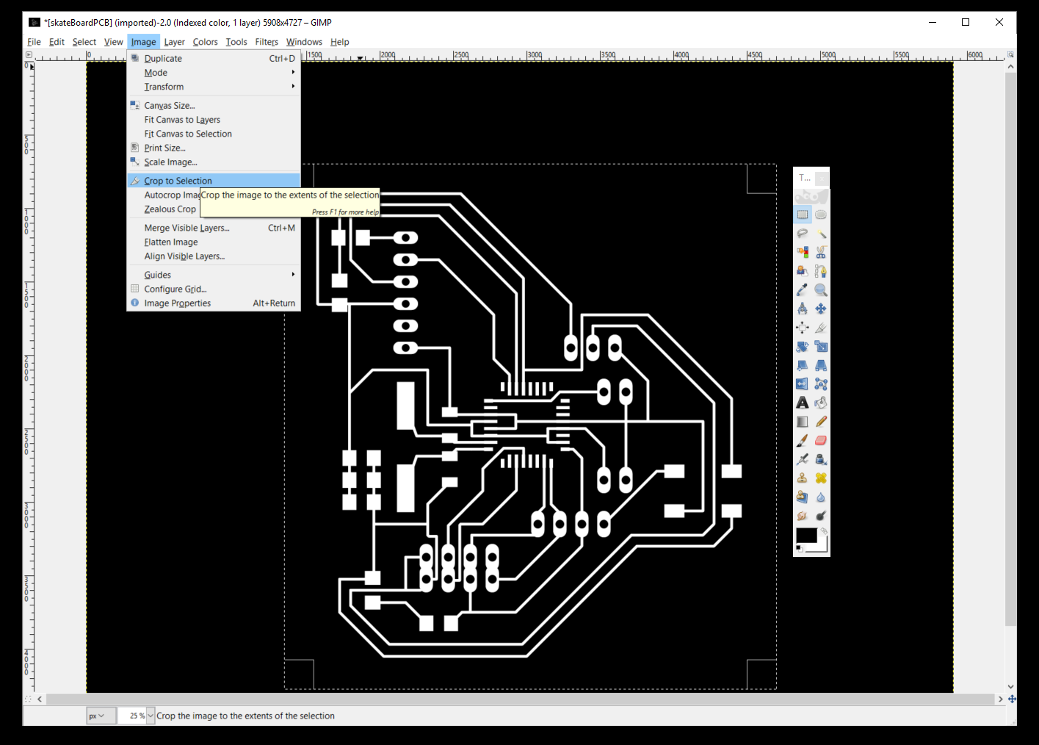Select the Text tool
The height and width of the screenshot is (745, 1039).
pos(803,403)
